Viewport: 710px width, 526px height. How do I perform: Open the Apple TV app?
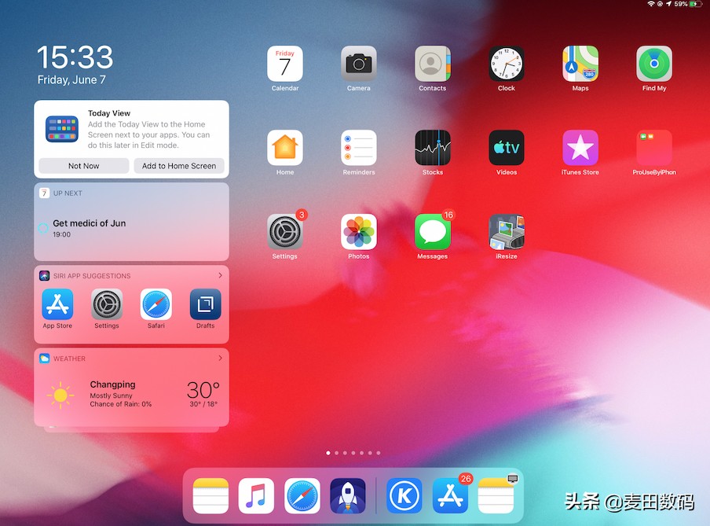pyautogui.click(x=506, y=146)
